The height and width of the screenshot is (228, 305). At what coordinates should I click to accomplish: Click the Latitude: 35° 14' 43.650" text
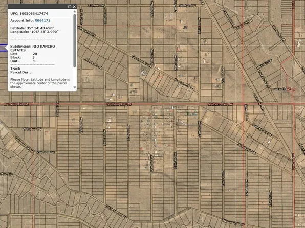pyautogui.click(x=32, y=28)
